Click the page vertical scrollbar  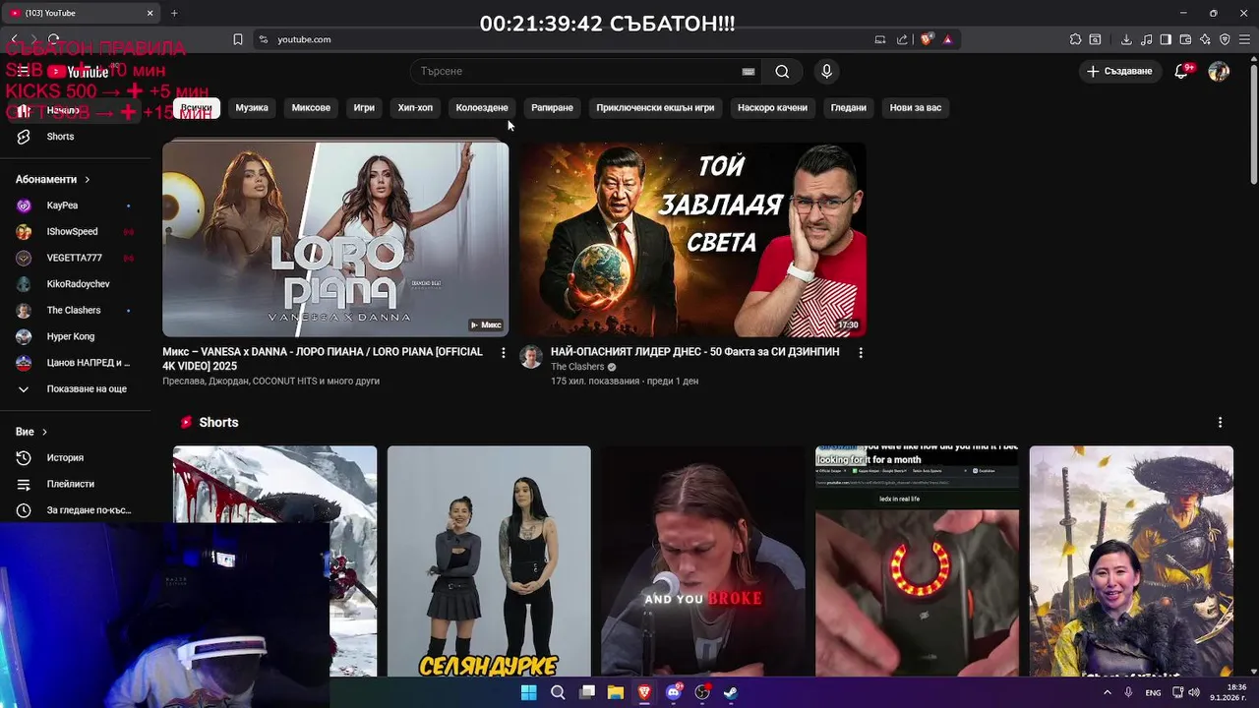point(1253,123)
